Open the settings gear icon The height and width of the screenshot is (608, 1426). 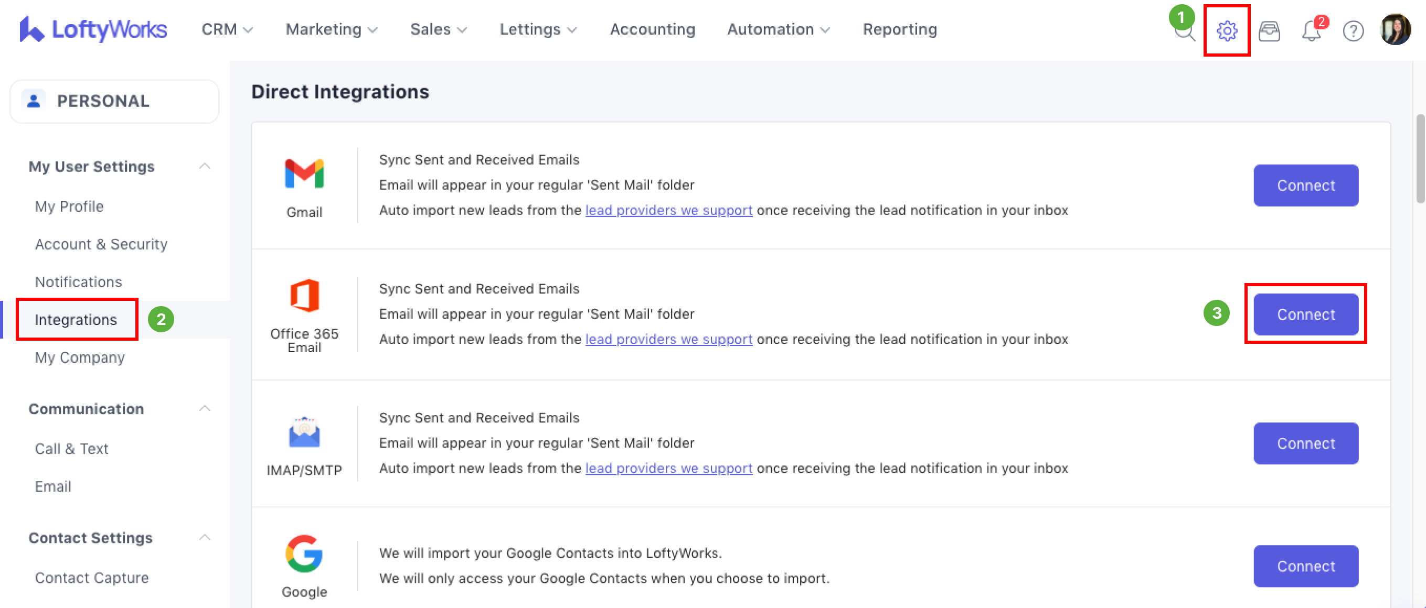[x=1227, y=30]
